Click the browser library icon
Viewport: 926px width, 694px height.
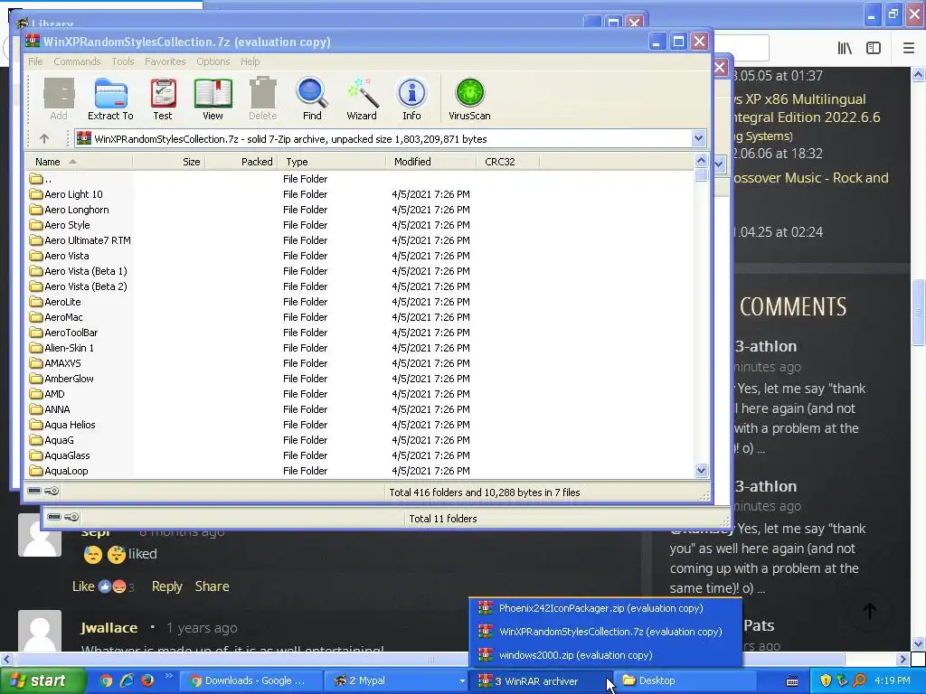[x=845, y=48]
